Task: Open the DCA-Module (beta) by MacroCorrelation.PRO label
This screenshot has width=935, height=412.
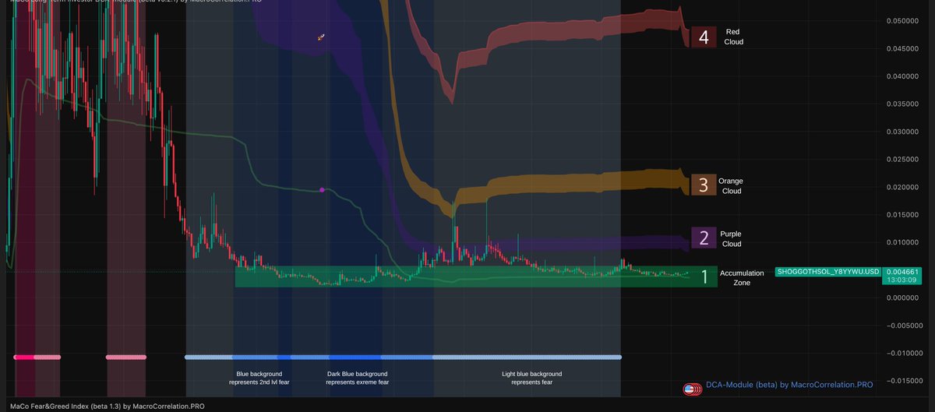Action: coord(789,386)
